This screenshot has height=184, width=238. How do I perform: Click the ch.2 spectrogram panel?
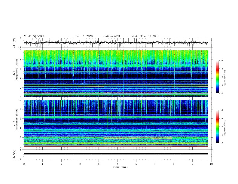click(116, 123)
